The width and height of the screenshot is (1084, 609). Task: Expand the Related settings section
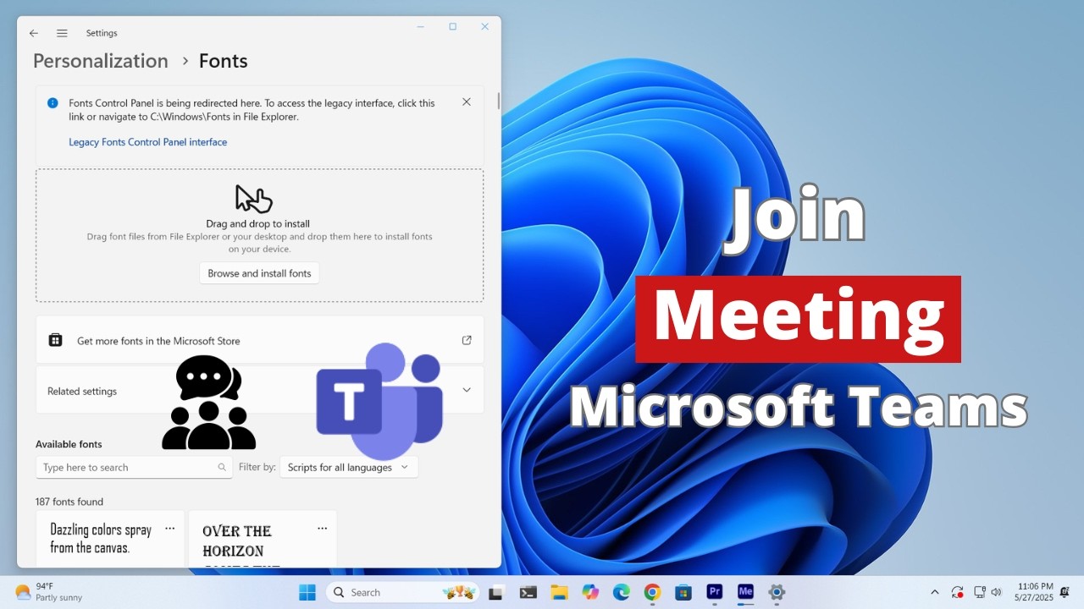(x=260, y=390)
